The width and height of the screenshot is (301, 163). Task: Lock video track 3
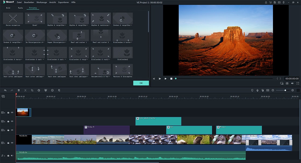(8, 121)
